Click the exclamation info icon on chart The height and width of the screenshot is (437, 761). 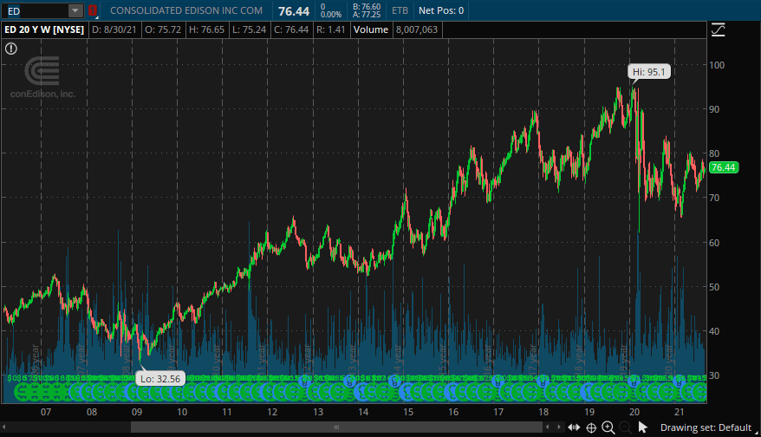click(11, 49)
